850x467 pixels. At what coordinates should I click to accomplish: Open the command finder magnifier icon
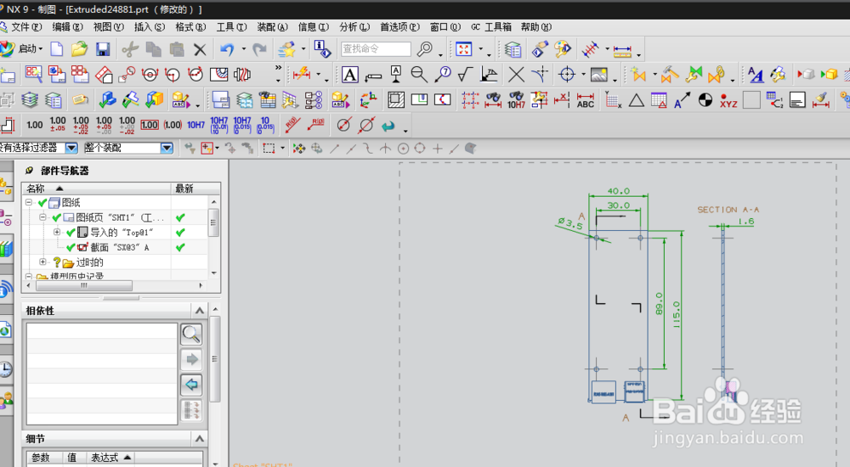coord(425,49)
